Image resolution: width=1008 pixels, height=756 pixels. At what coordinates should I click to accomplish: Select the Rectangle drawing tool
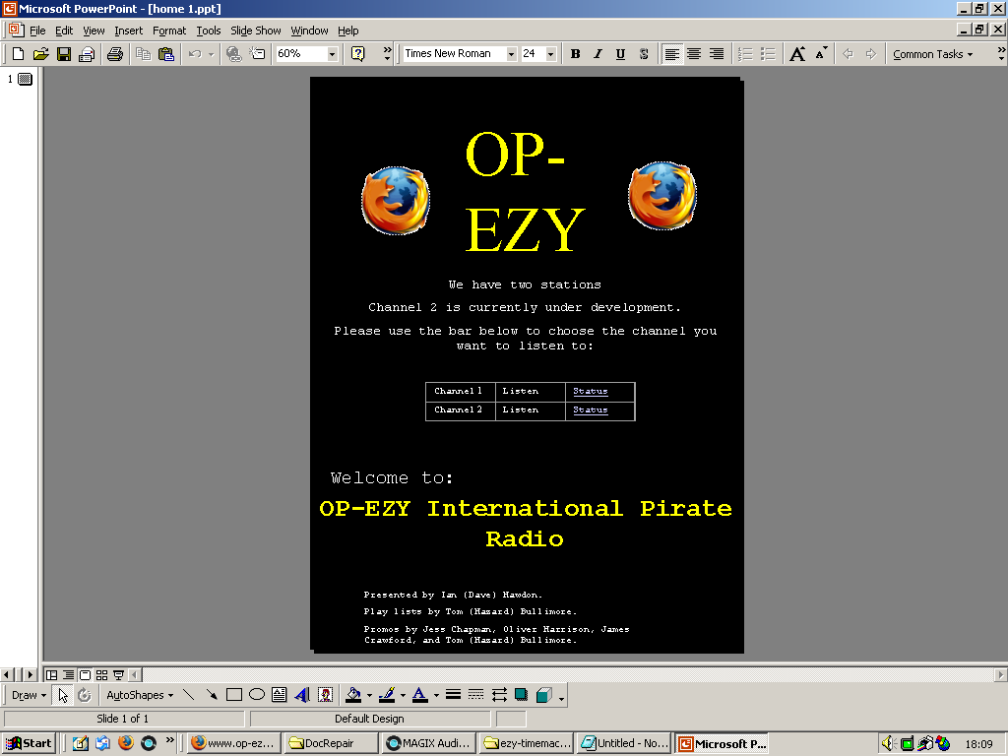coord(234,695)
